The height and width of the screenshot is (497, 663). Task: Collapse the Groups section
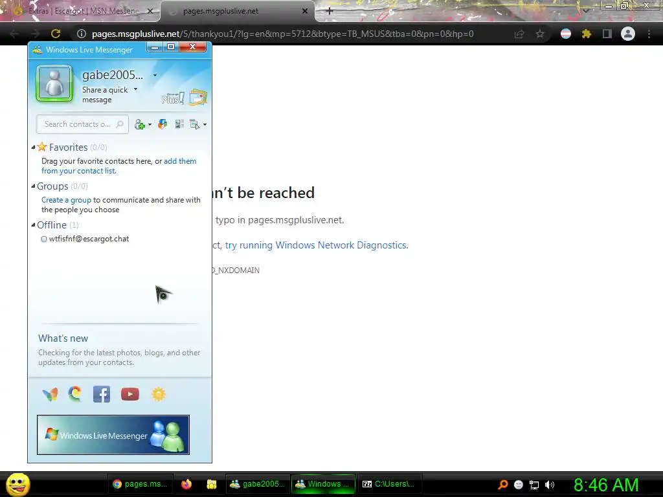point(33,186)
